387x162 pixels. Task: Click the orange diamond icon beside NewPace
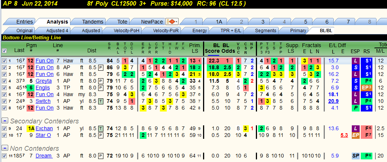click(172, 22)
